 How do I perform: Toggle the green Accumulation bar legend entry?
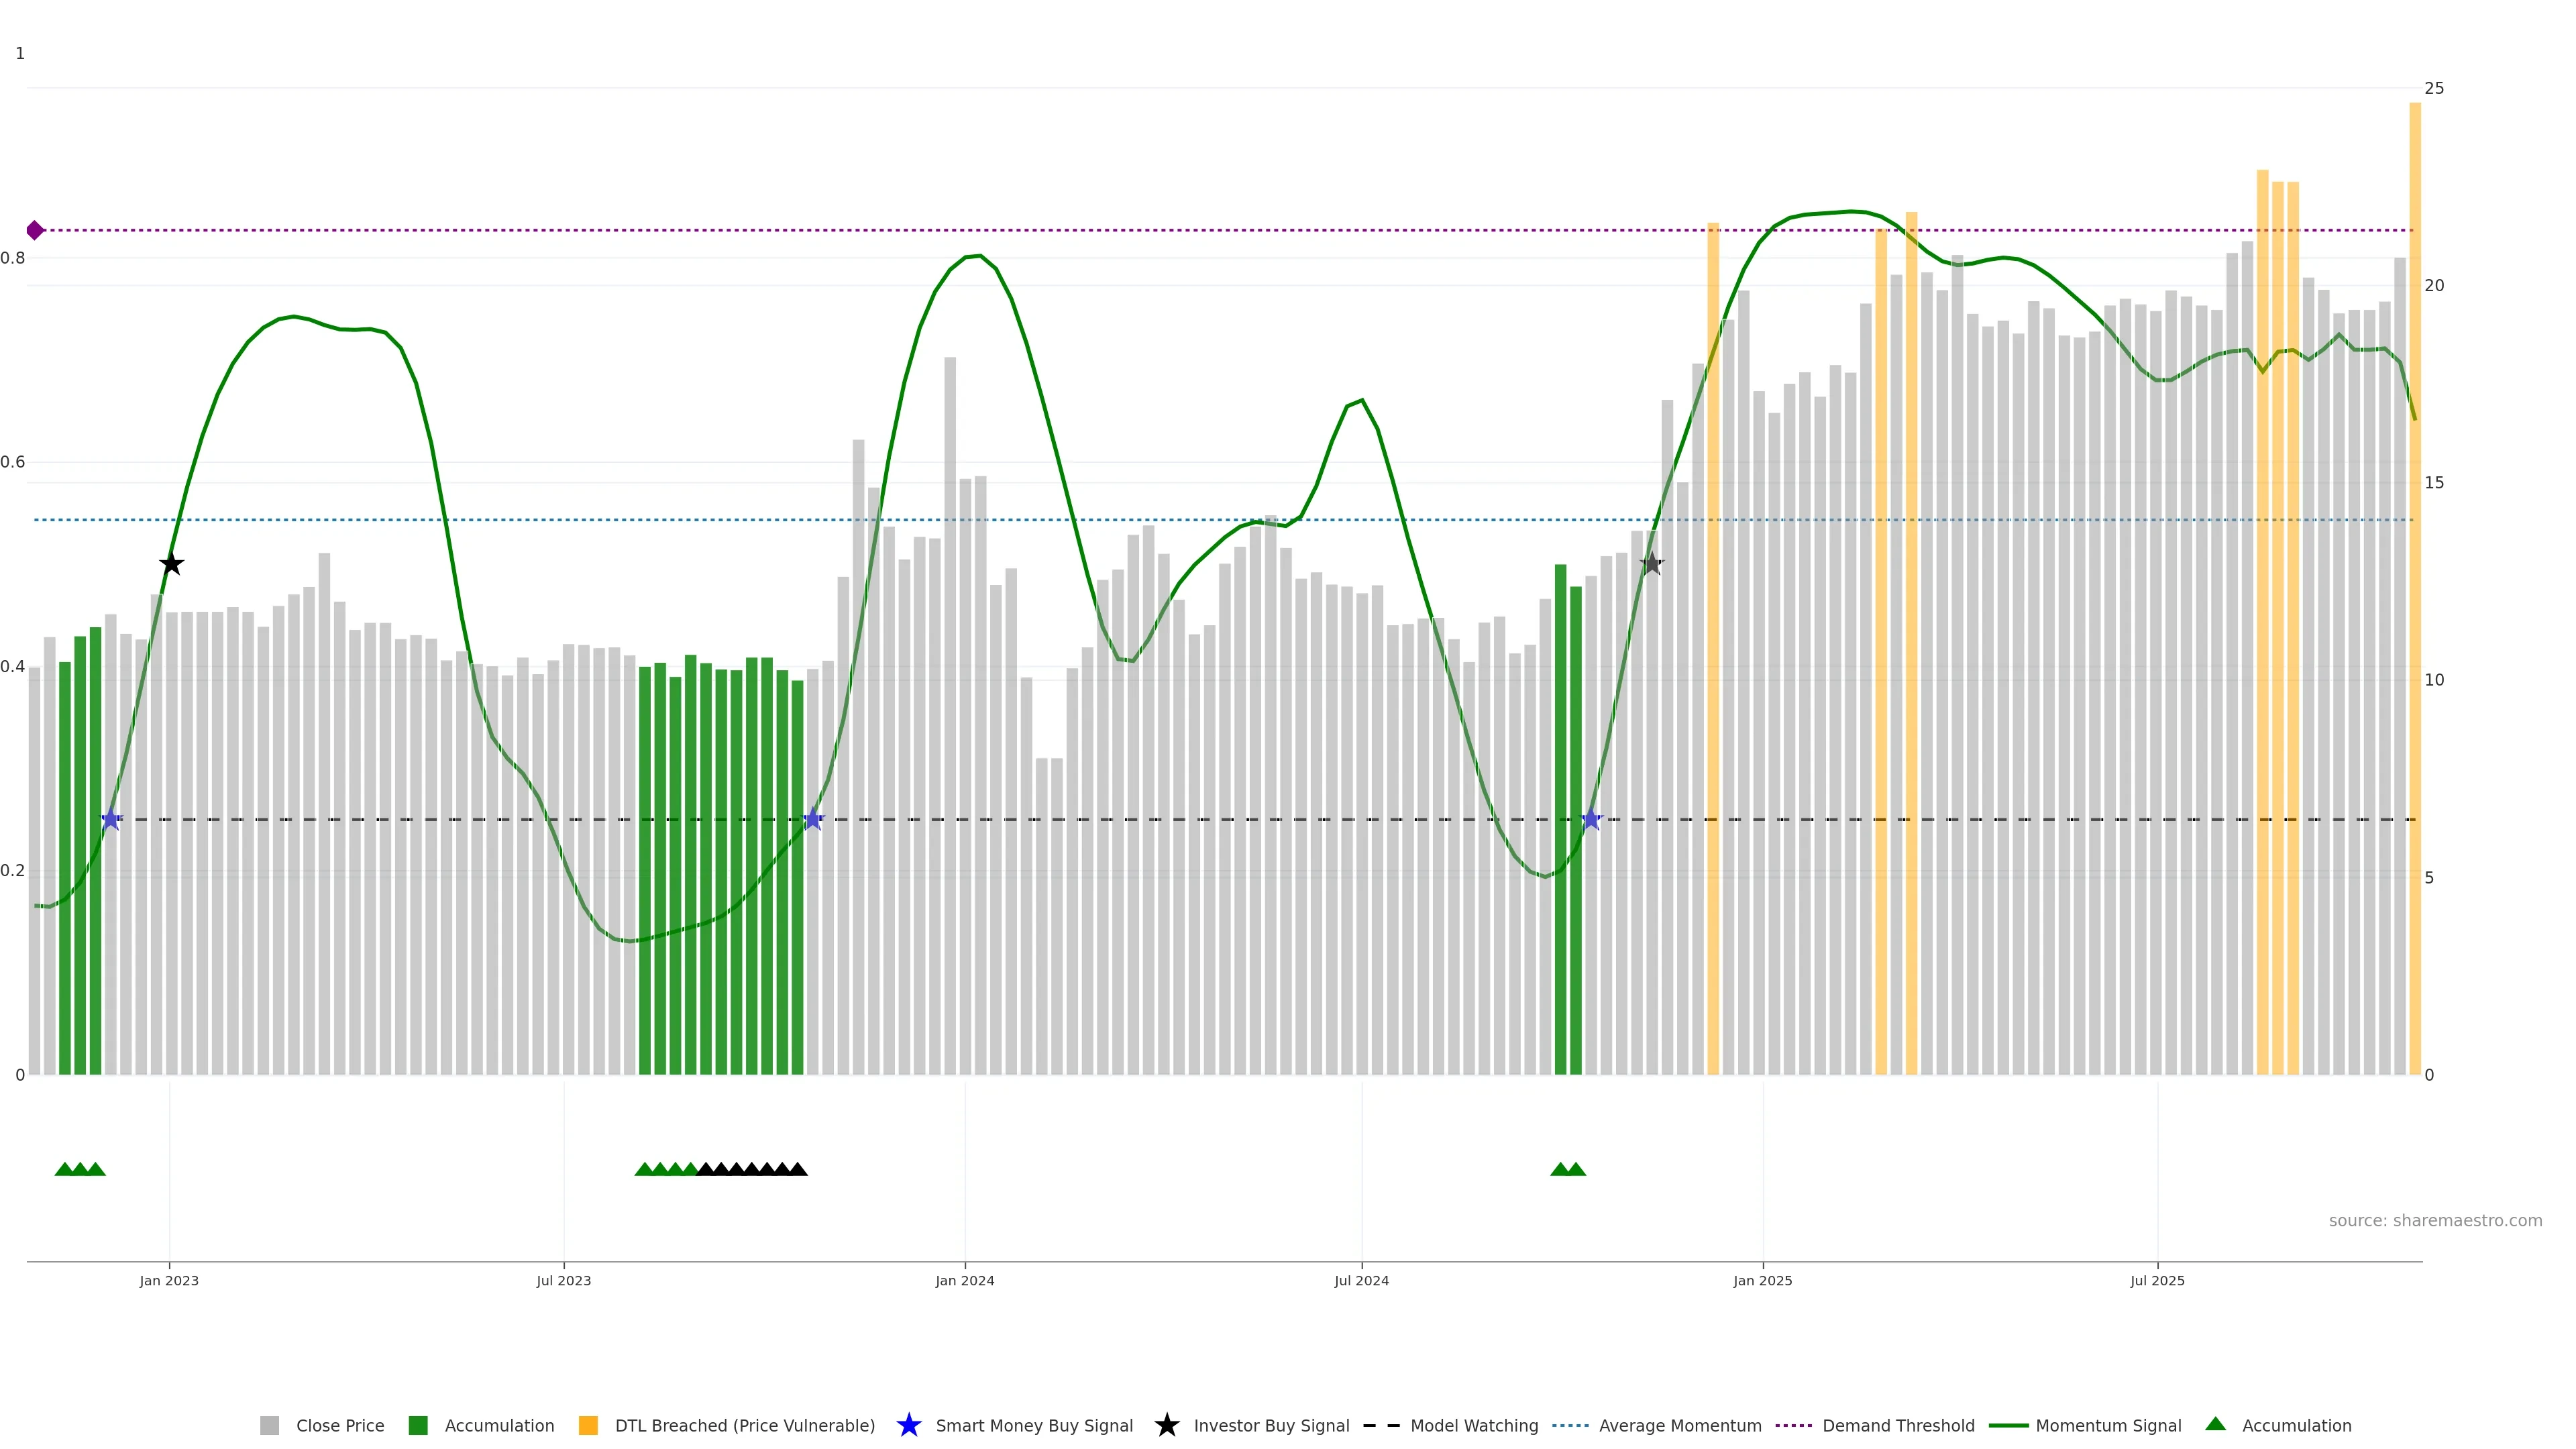pos(498,1425)
